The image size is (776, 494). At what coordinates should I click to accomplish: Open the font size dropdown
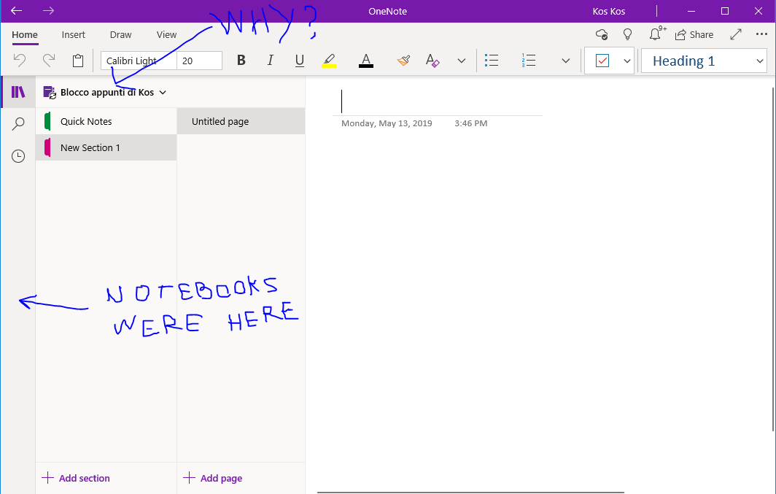coord(198,61)
